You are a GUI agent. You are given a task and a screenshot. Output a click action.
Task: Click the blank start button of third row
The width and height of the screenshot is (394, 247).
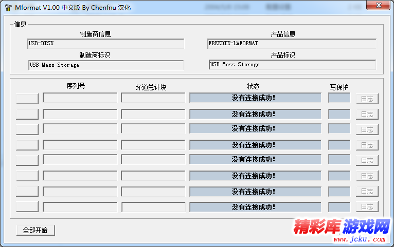pyautogui.click(x=27, y=129)
